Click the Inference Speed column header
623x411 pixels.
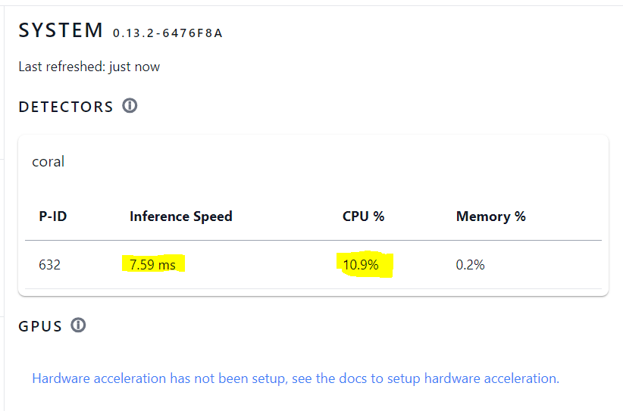click(x=180, y=216)
